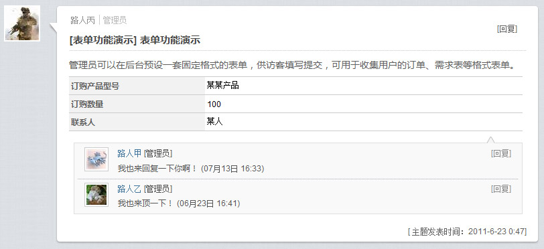This screenshot has width=544, height=249.
Task: Open the soldier avatar of 路人丙
Action: [x=22, y=23]
